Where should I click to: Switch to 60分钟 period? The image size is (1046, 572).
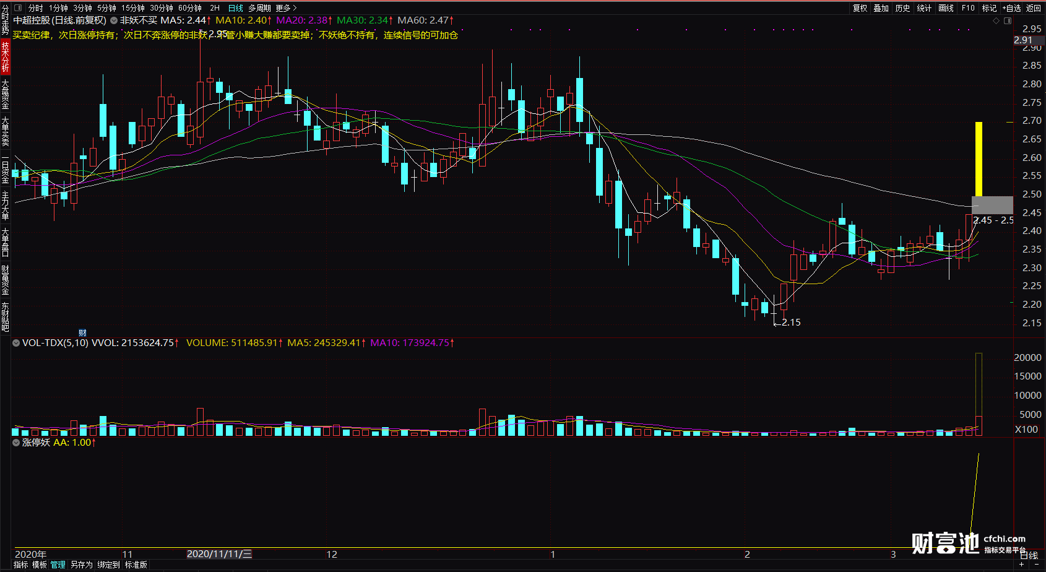(x=190, y=8)
